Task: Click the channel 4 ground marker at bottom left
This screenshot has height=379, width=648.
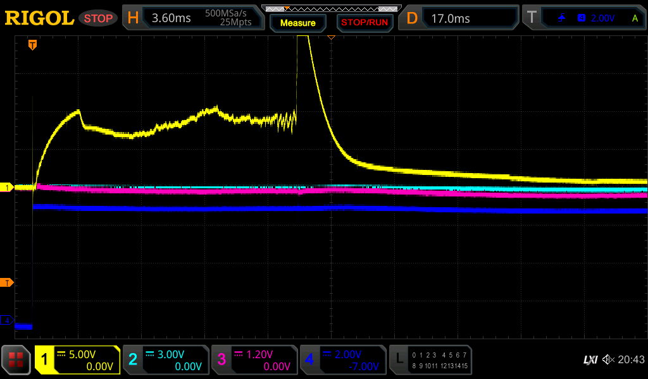Action: [6, 320]
